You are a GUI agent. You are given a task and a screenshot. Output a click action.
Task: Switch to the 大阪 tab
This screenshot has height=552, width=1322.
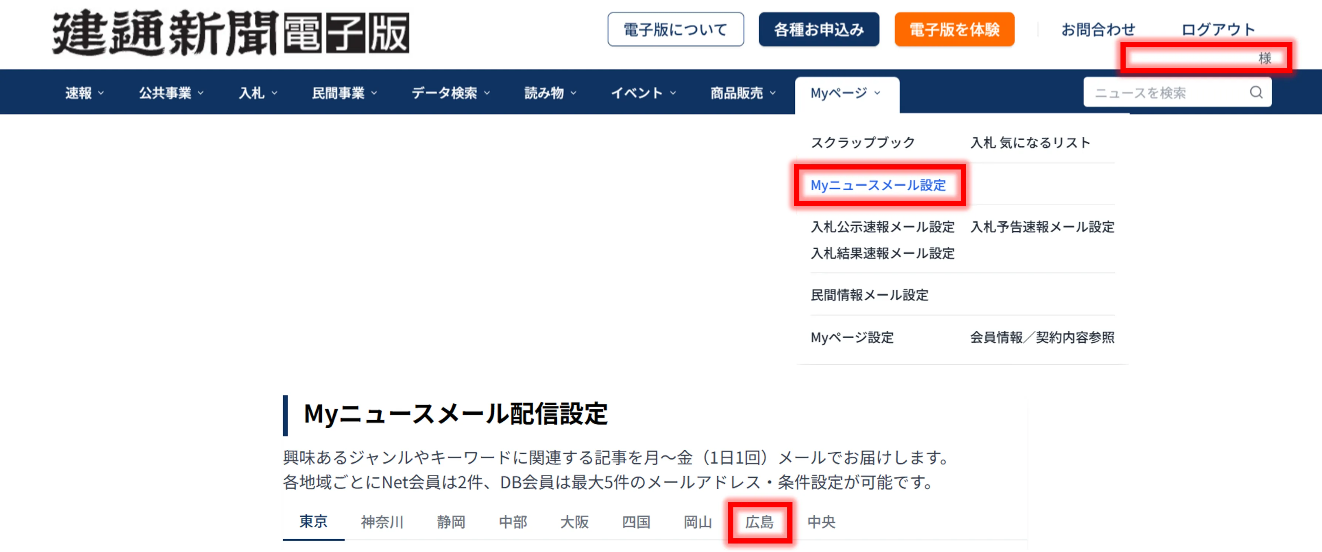pyautogui.click(x=574, y=522)
